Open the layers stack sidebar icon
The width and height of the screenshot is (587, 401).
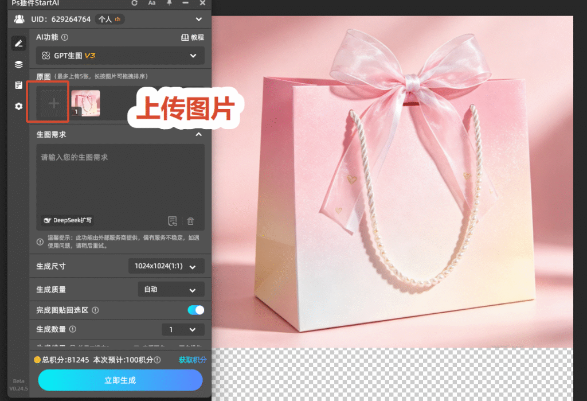coord(18,64)
